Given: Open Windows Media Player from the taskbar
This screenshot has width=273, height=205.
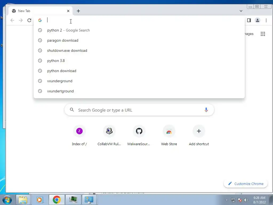Looking at the screenshot, I should point(39,200).
